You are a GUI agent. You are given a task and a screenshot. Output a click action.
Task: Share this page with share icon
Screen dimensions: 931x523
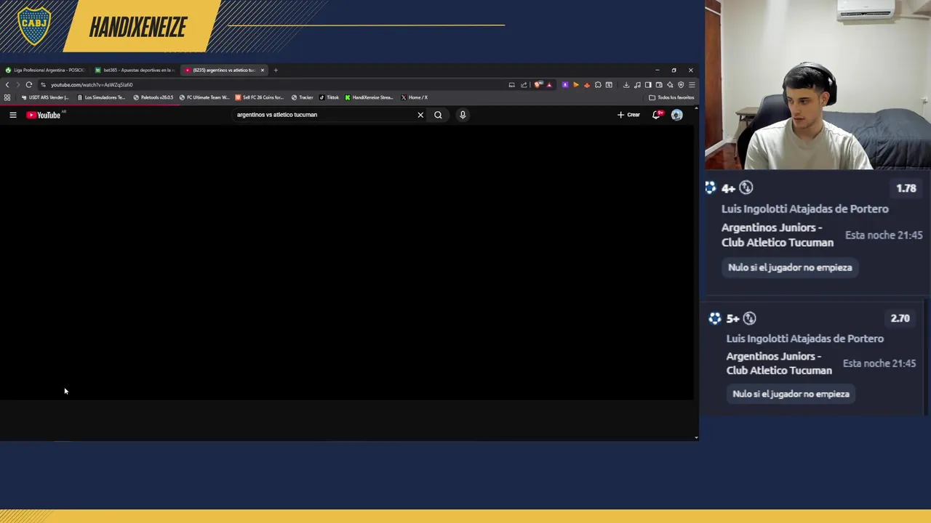click(524, 85)
